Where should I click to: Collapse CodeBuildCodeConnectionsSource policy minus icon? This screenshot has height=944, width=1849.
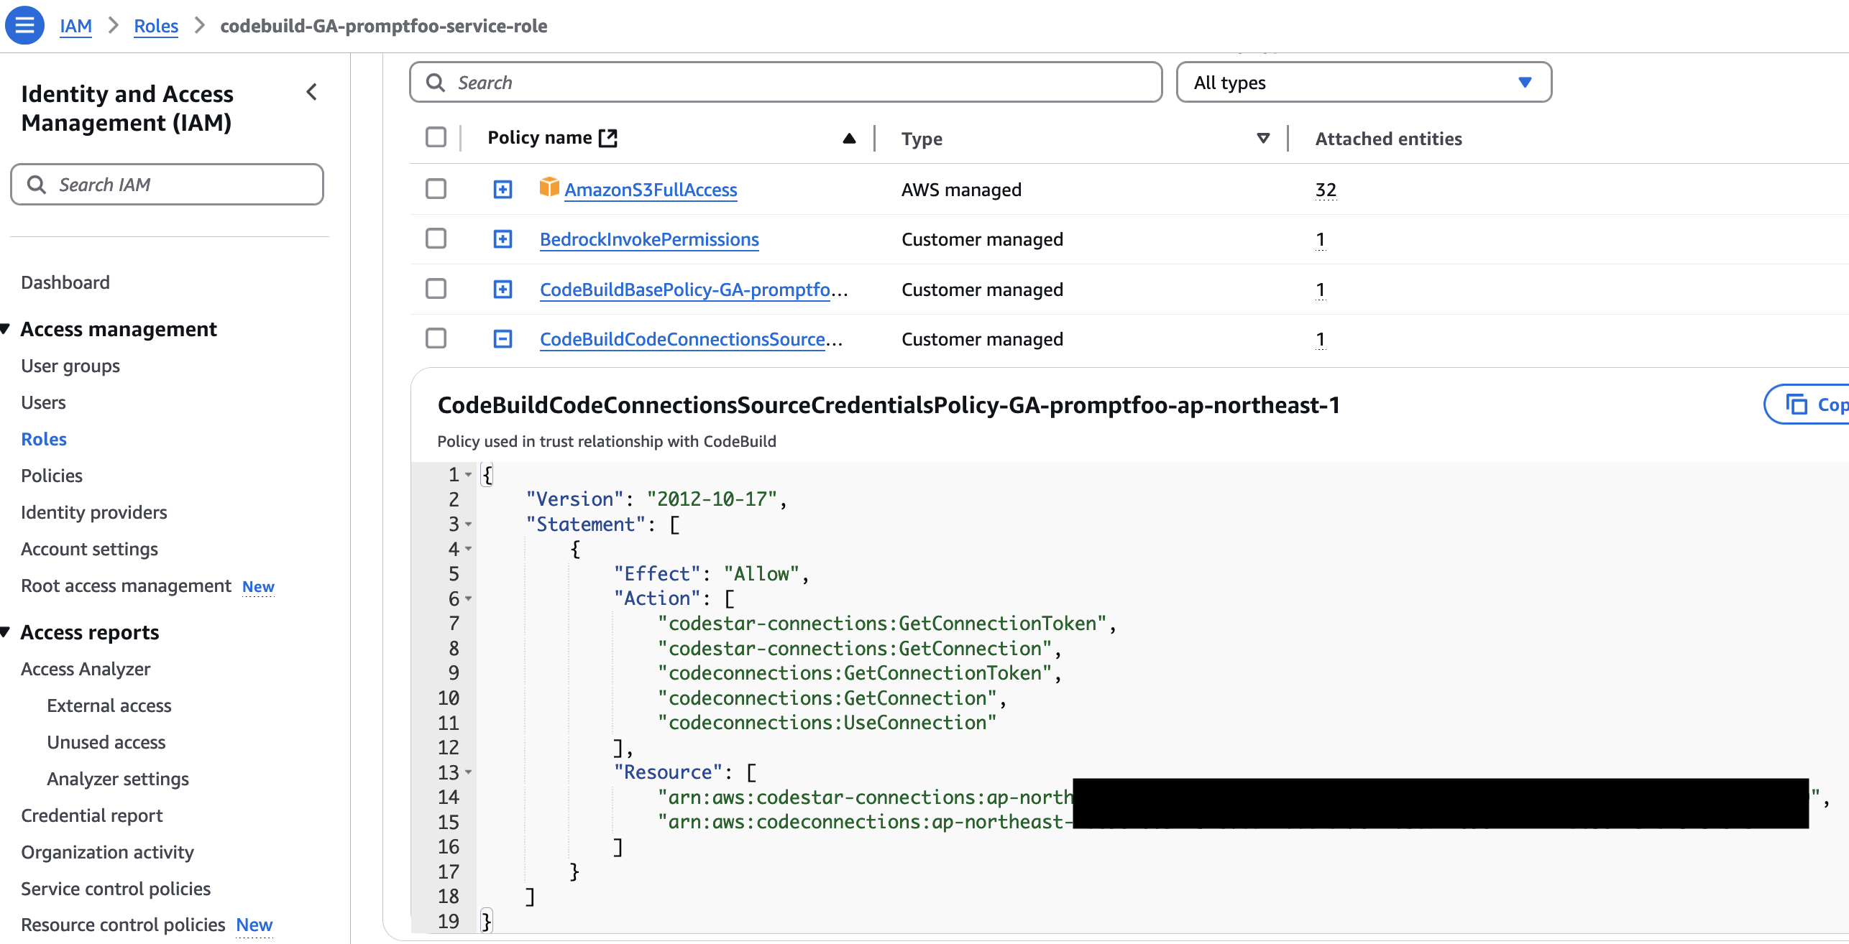tap(503, 339)
